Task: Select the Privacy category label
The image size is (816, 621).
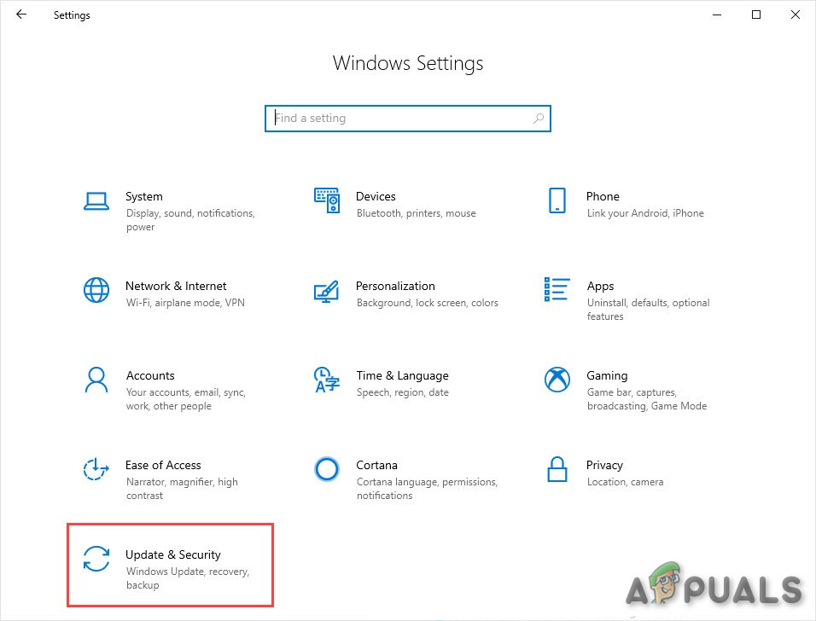Action: [604, 465]
